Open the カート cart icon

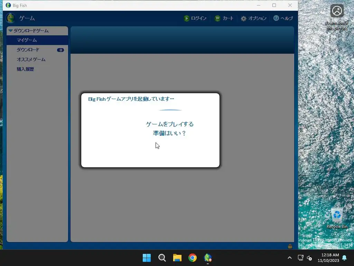point(217,18)
